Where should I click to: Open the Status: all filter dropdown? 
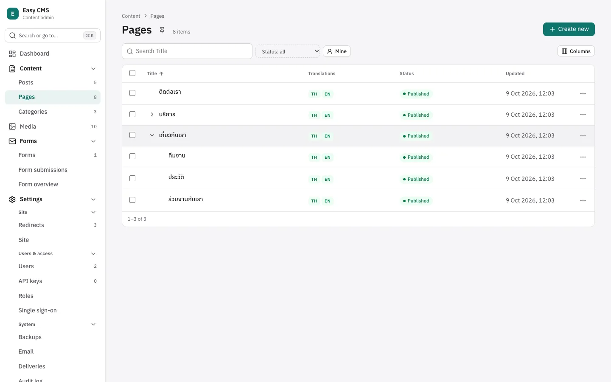pos(288,51)
